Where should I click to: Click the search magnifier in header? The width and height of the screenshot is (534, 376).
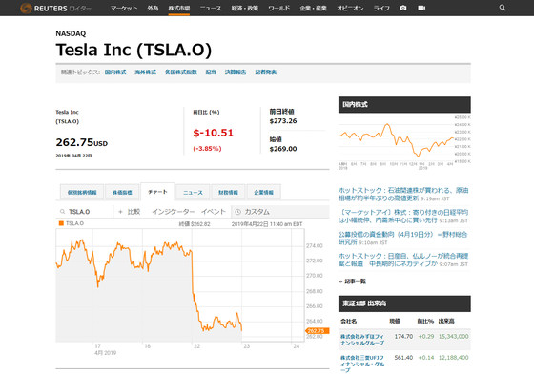coord(503,8)
